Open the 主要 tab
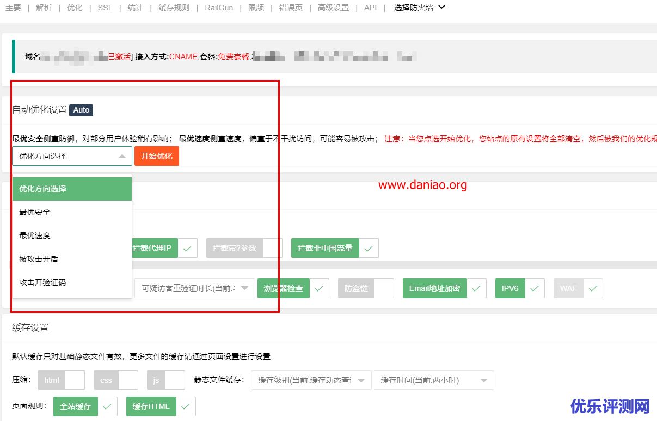Image resolution: width=657 pixels, height=421 pixels. pos(13,8)
